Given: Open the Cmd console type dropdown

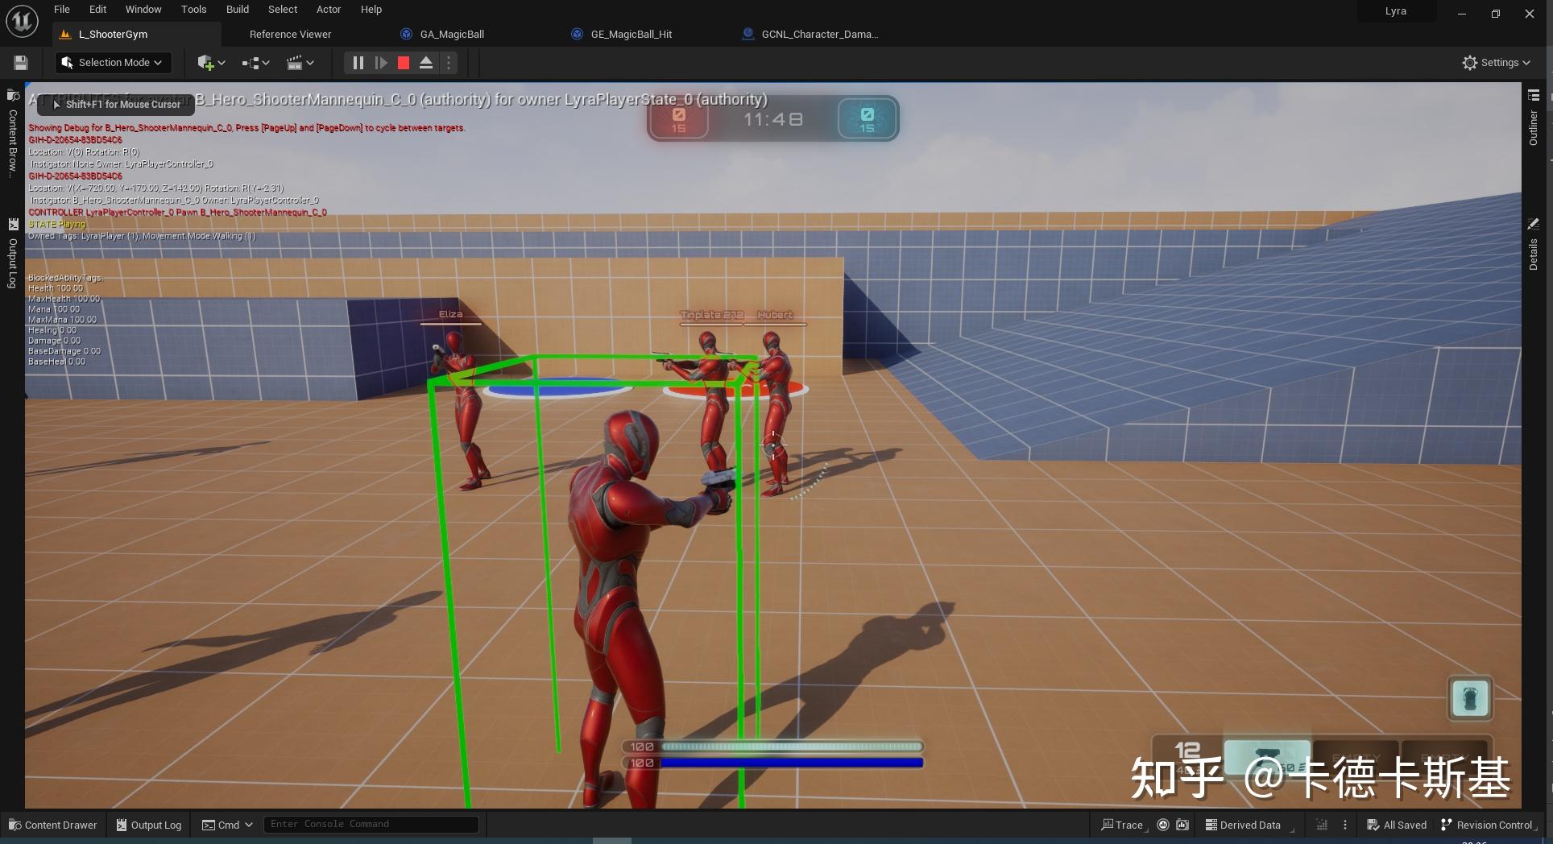Looking at the screenshot, I should [x=227, y=825].
